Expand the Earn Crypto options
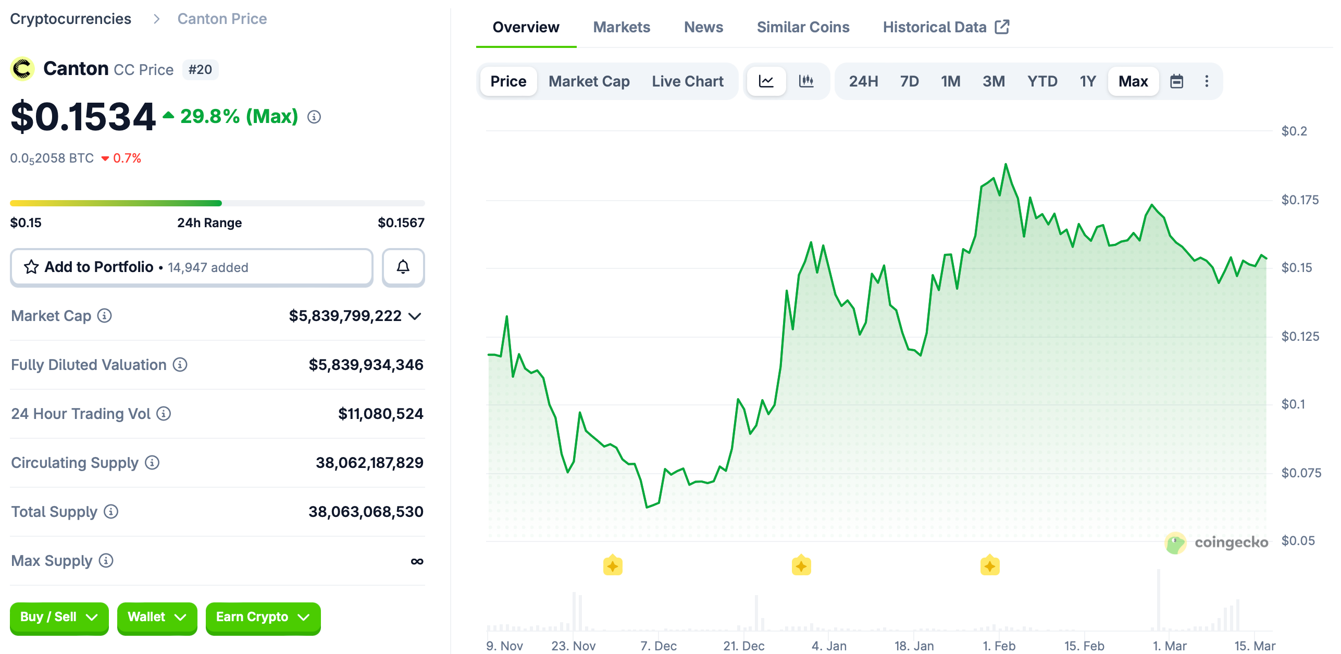The width and height of the screenshot is (1341, 654). pos(263,617)
